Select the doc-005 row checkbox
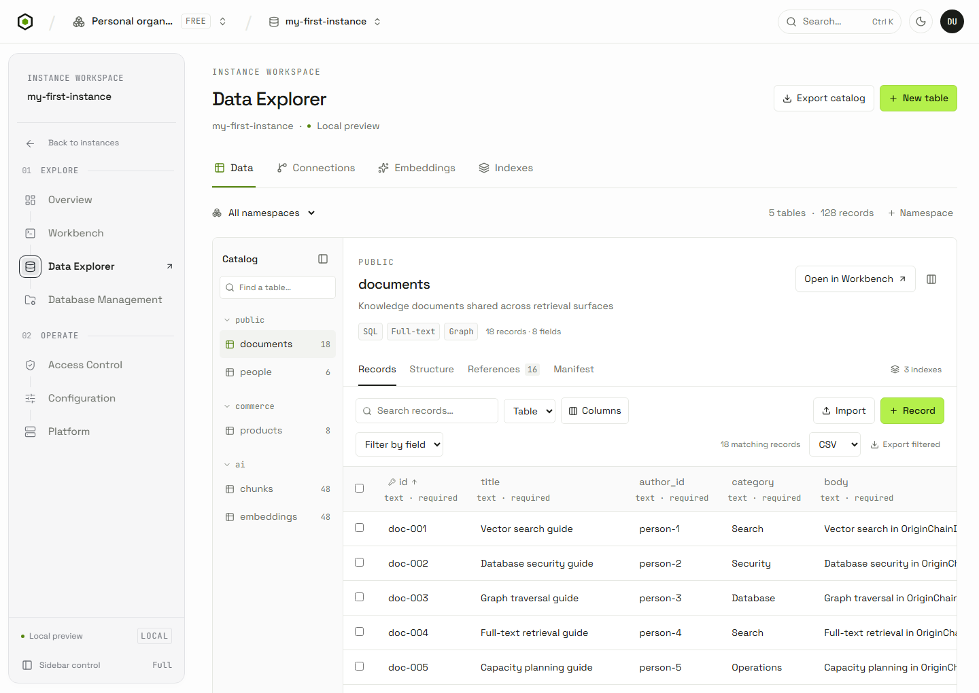The image size is (979, 693). [x=360, y=667]
